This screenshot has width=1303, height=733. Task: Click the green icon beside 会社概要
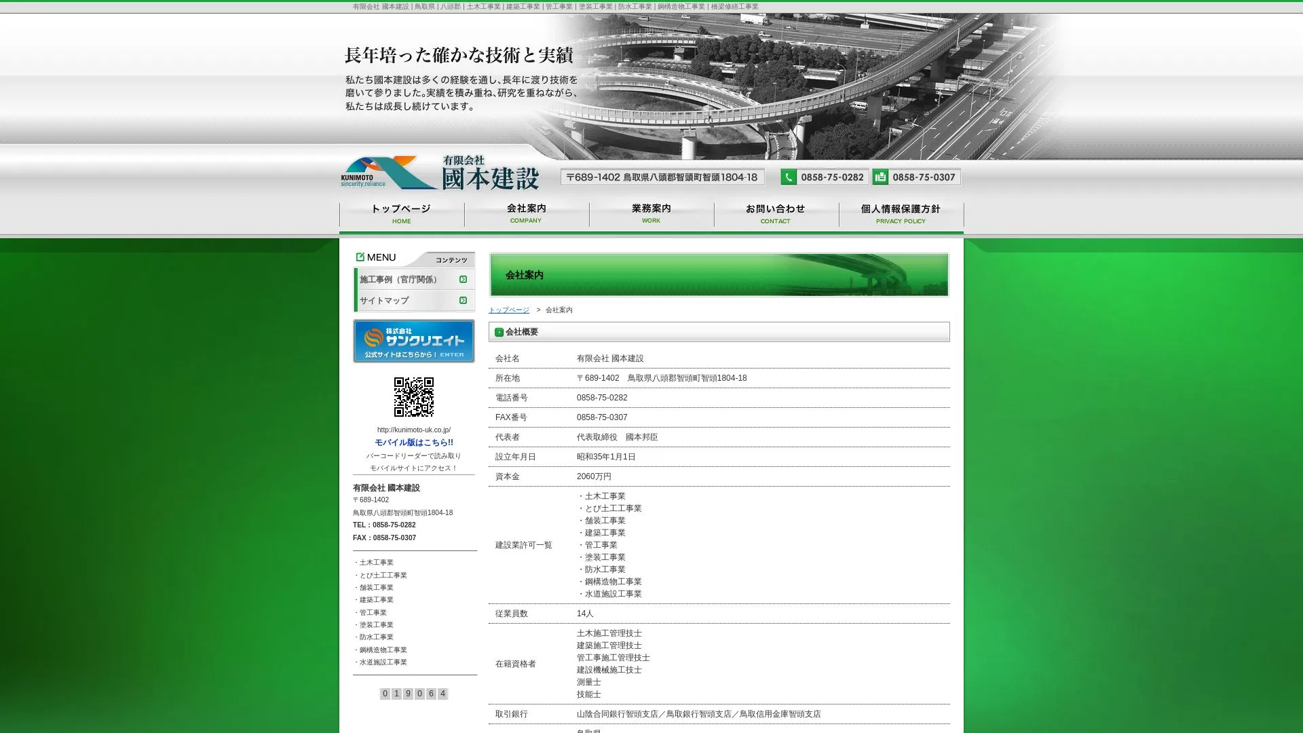click(499, 332)
